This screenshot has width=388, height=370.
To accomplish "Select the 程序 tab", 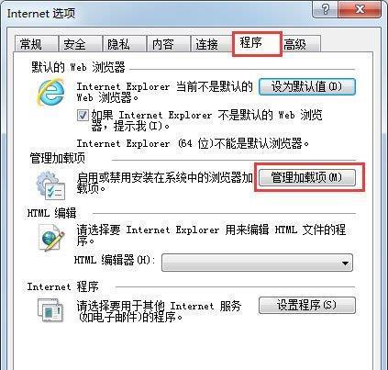I will click(256, 43).
